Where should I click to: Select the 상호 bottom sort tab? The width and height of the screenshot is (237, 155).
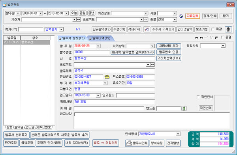9,127
